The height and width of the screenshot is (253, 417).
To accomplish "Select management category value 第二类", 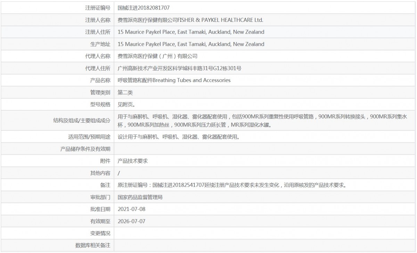I will [x=125, y=92].
